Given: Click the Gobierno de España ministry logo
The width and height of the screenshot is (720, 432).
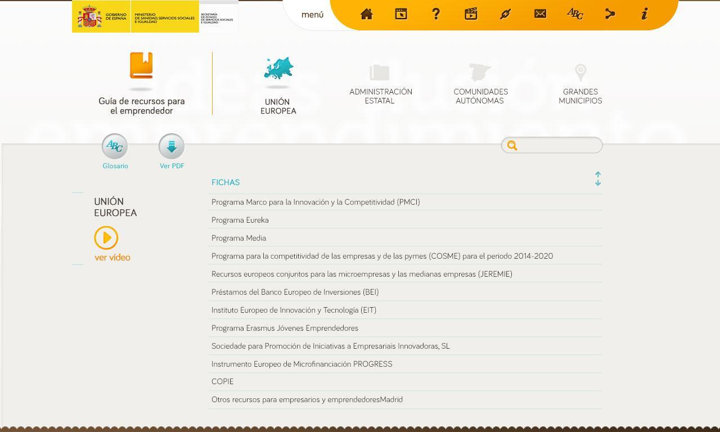Looking at the screenshot, I should tap(155, 16).
